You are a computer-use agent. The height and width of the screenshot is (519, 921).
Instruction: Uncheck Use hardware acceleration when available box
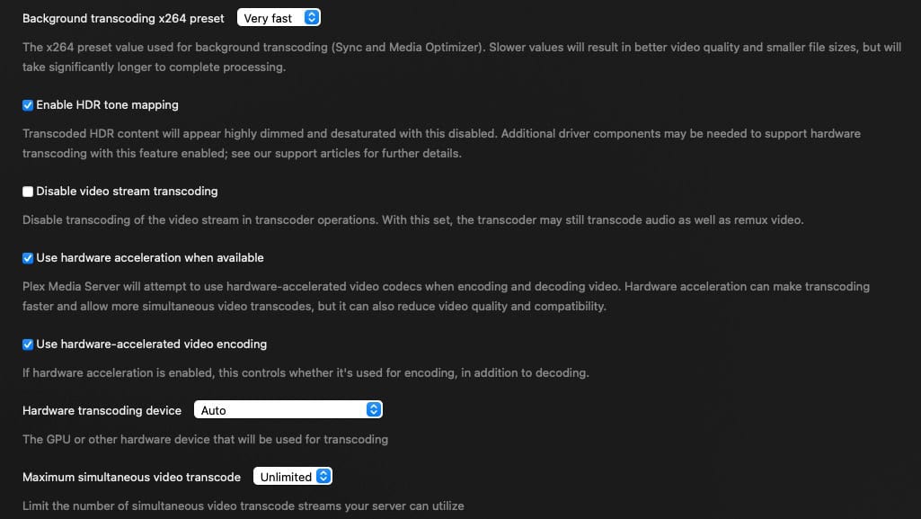click(x=28, y=258)
